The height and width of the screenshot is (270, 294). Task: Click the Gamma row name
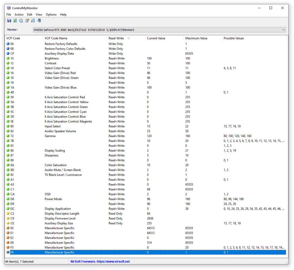point(50,136)
